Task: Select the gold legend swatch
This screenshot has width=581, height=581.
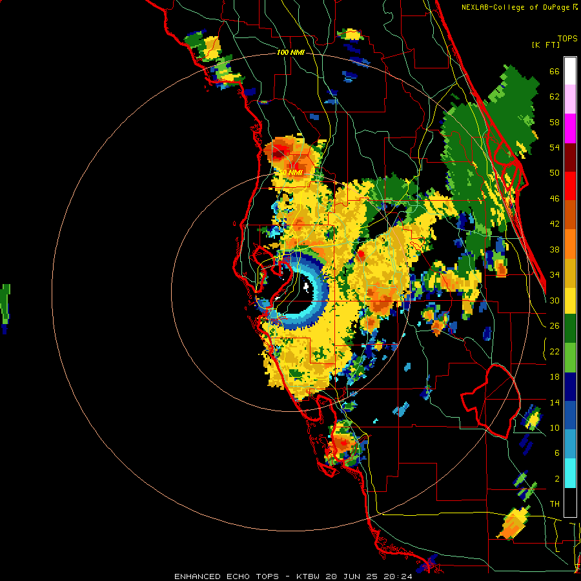Action: click(x=570, y=272)
